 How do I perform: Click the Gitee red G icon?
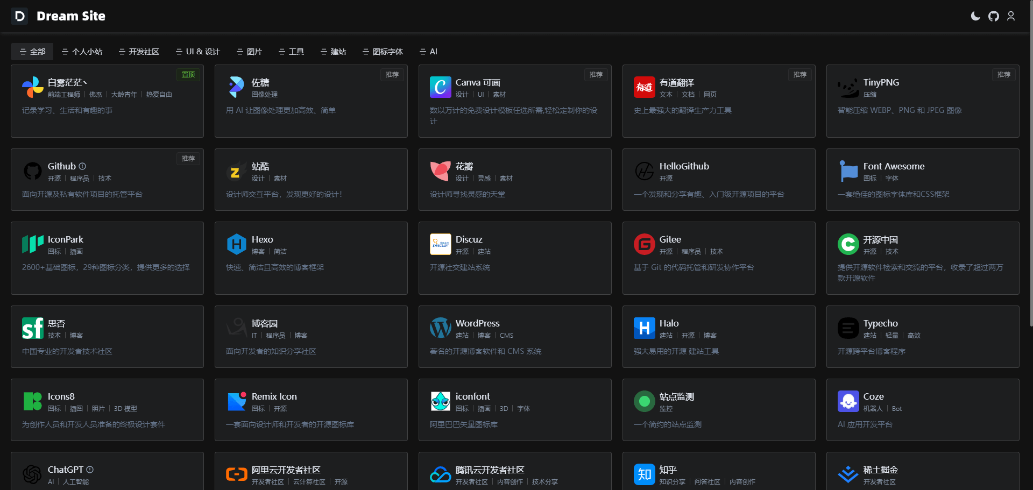pos(645,244)
